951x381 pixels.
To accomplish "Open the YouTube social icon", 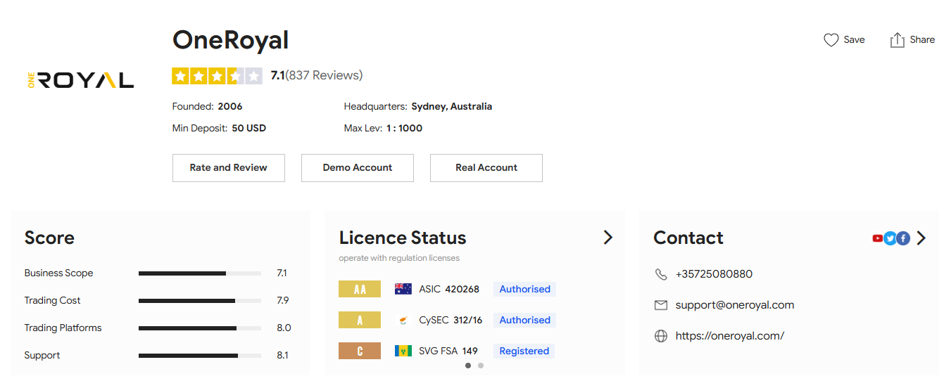I will point(877,238).
